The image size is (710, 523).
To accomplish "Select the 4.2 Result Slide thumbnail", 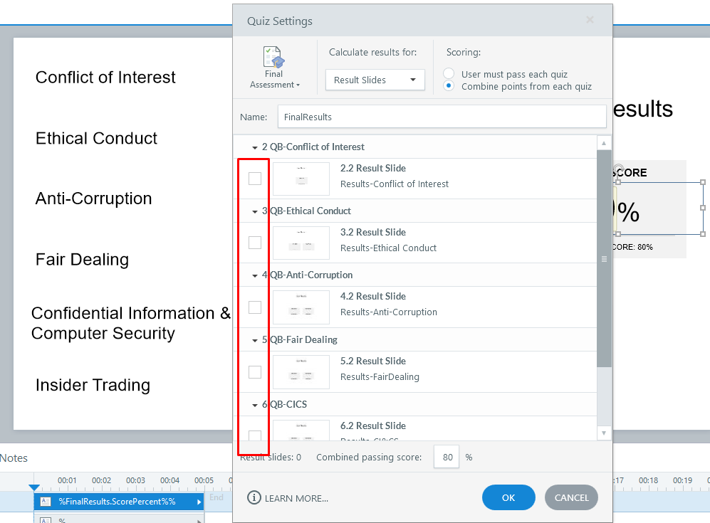I will point(301,307).
